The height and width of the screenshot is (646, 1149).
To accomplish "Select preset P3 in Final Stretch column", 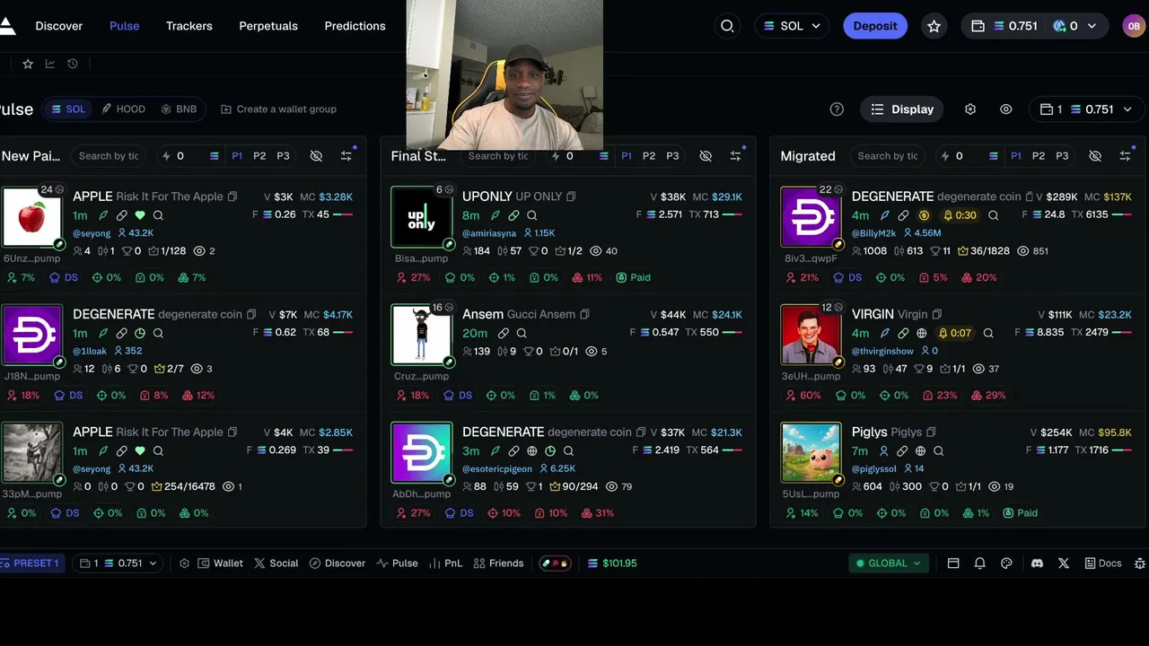I will pos(672,156).
